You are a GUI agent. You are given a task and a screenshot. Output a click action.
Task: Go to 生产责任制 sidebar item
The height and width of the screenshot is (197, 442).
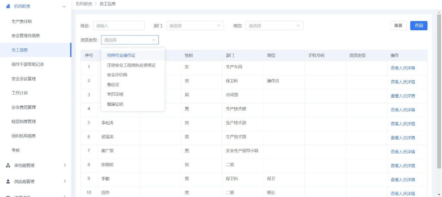pyautogui.click(x=21, y=21)
